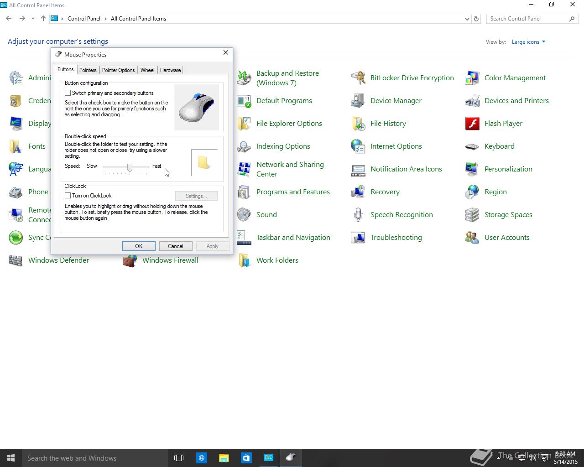Click the Troubleshooting icon

(x=358, y=238)
